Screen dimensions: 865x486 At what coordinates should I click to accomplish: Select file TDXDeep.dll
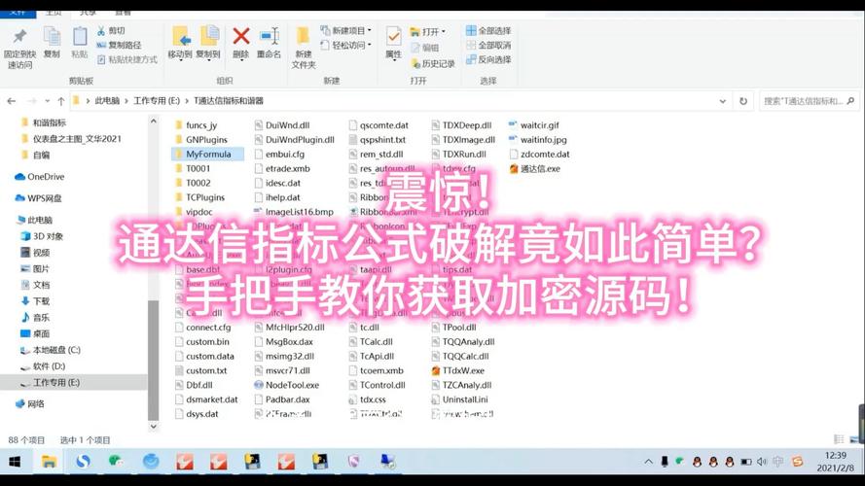click(x=461, y=125)
